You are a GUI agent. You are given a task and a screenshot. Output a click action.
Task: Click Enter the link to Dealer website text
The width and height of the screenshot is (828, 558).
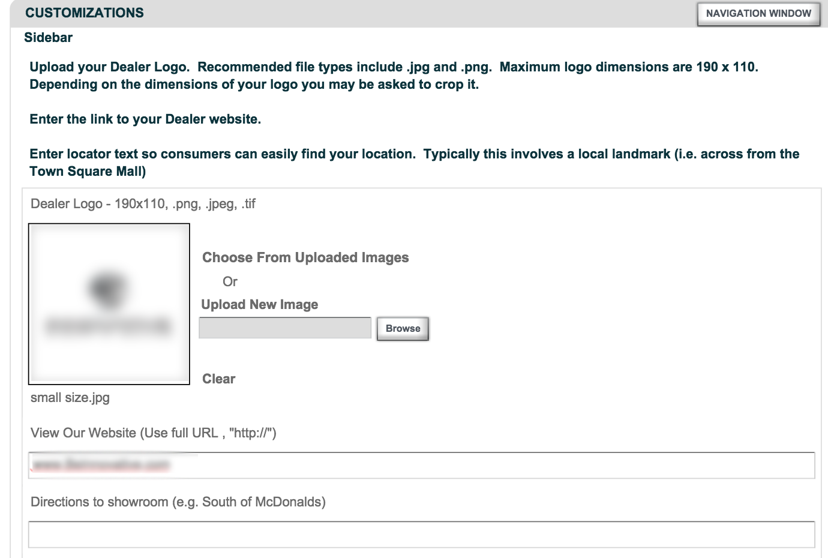point(145,119)
